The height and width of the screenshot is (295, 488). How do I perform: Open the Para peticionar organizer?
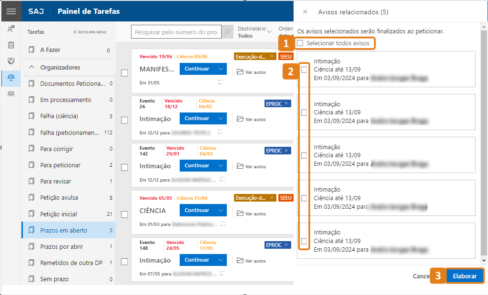pyautogui.click(x=69, y=165)
